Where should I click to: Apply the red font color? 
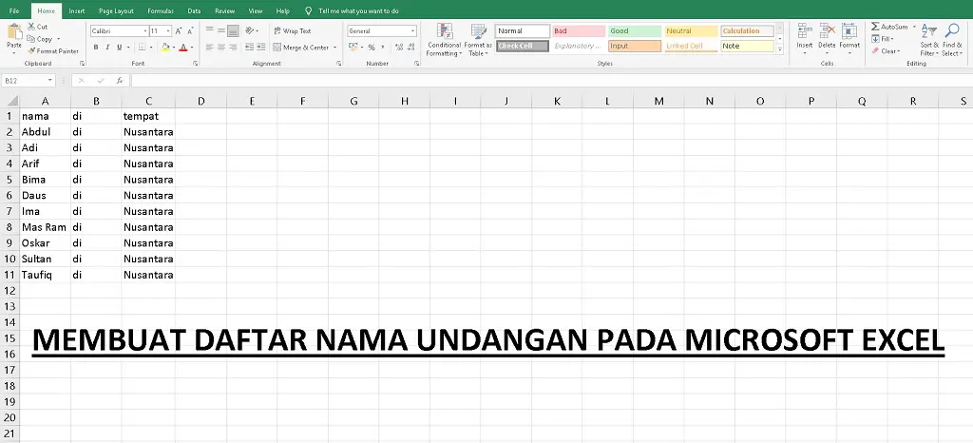[x=183, y=48]
